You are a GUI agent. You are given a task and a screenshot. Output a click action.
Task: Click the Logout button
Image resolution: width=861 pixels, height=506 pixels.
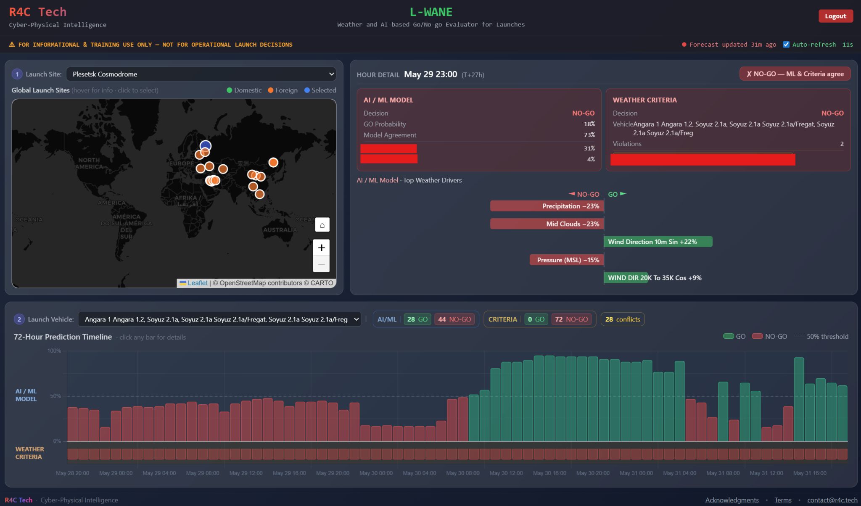(x=835, y=16)
